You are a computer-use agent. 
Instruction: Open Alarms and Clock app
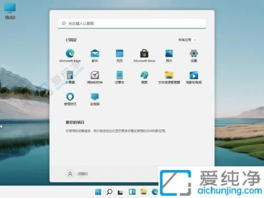point(95,77)
